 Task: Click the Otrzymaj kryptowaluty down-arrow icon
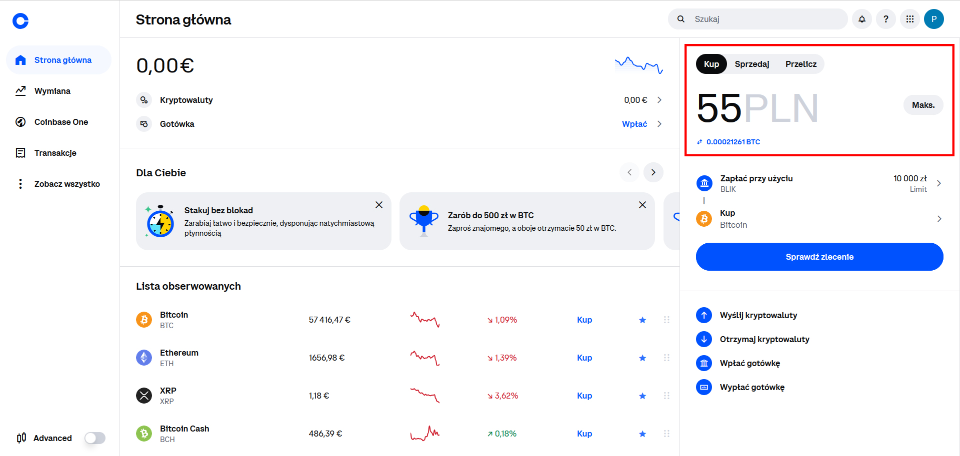704,339
